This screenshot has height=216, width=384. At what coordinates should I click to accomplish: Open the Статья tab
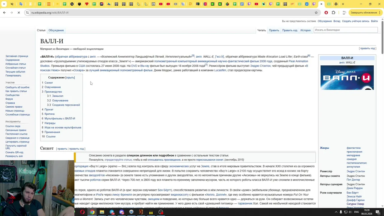(x=41, y=30)
